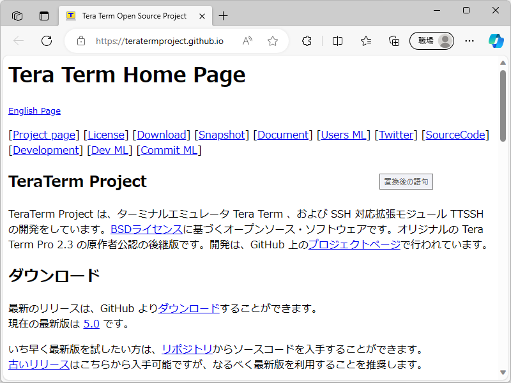Open the Favorites star-list icon
The image size is (511, 383).
pos(365,40)
